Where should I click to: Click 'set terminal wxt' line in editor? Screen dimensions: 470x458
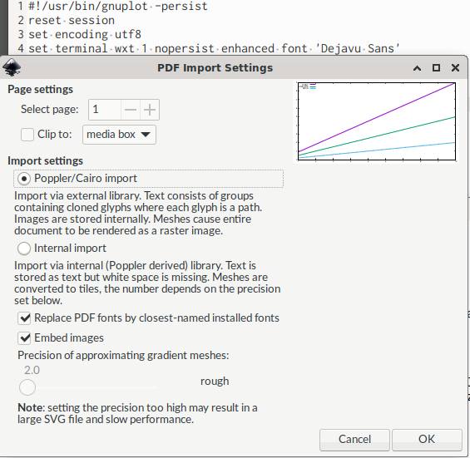click(x=214, y=48)
